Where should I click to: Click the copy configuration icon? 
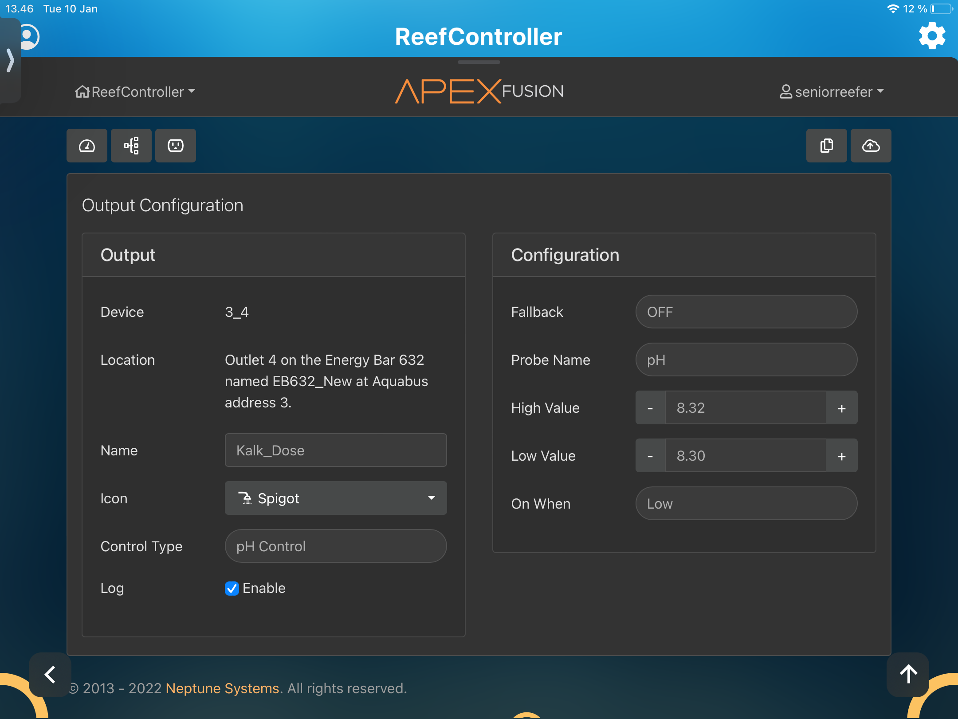pyautogui.click(x=826, y=146)
